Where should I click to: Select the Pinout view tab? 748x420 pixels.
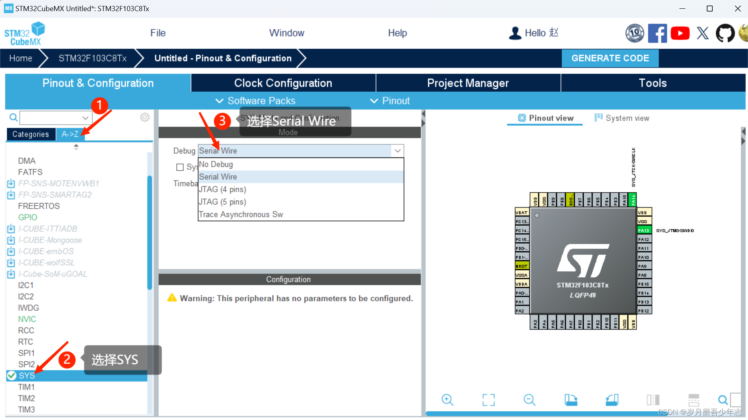click(x=545, y=118)
